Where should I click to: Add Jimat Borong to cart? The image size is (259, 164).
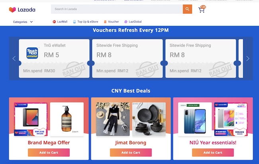131,152
